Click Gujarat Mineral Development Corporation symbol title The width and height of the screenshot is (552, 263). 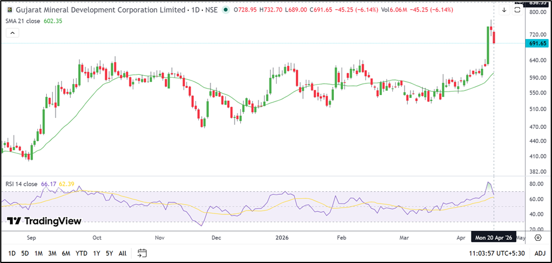(88, 10)
